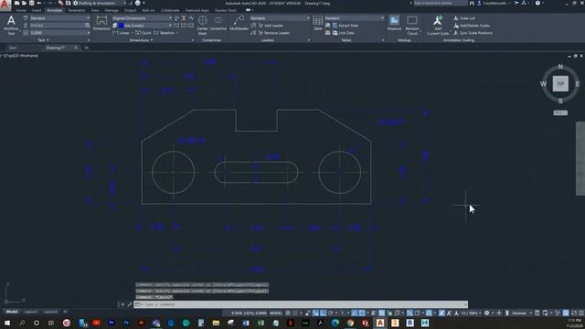
Task: Open the Decimal units dropdown
Action: coord(522,313)
